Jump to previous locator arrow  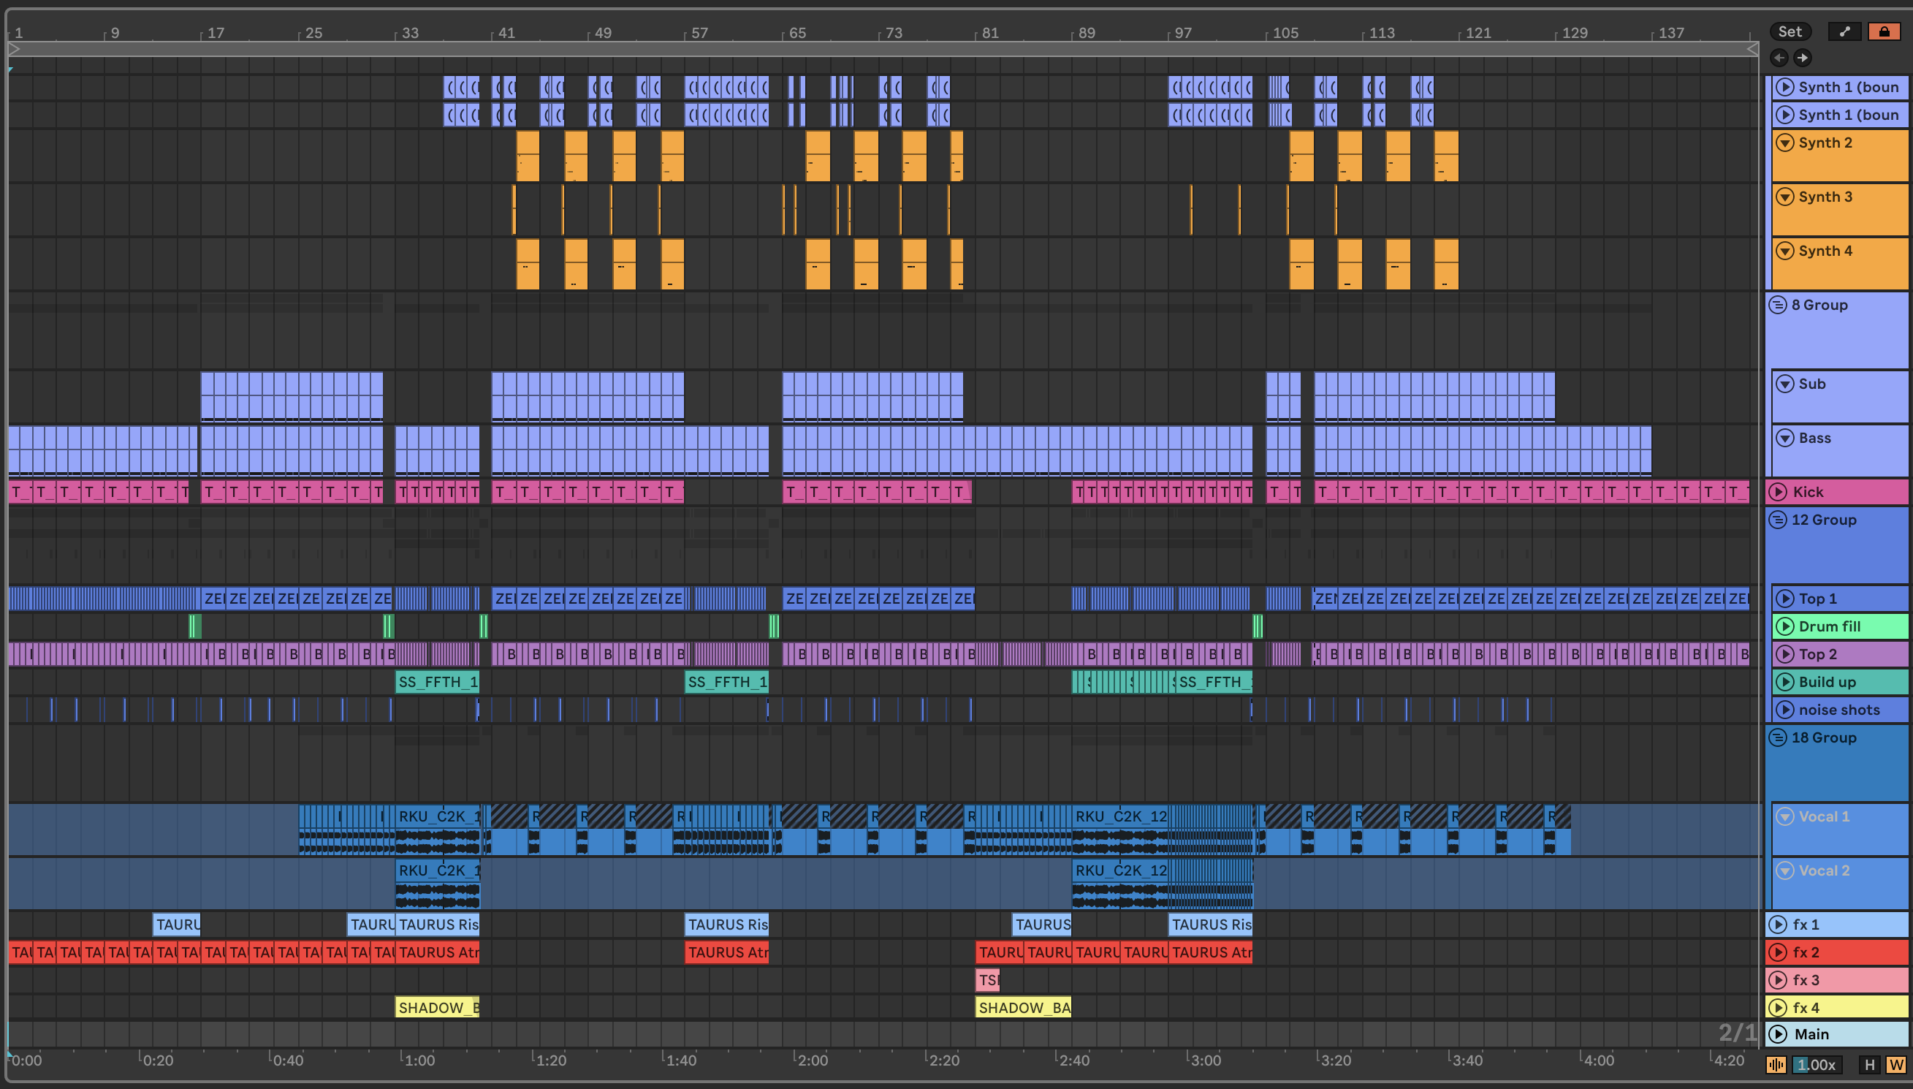click(1779, 58)
